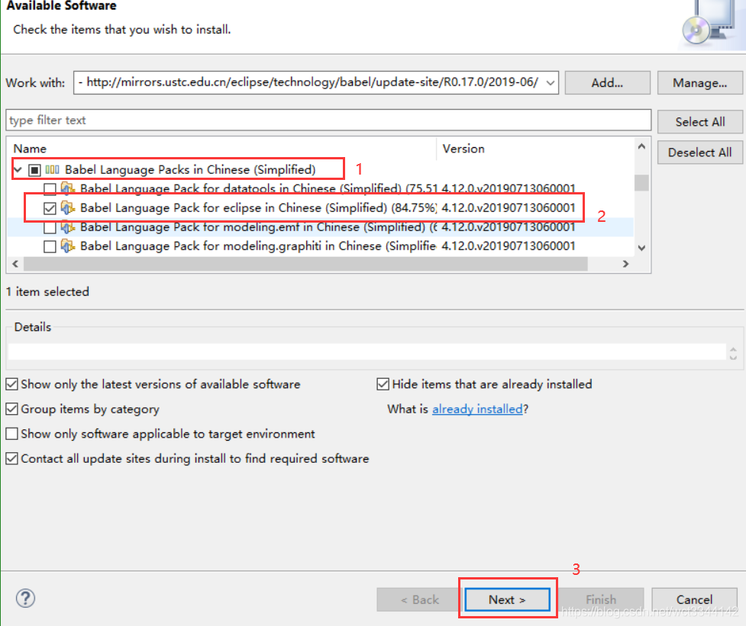Click the Details text area

click(x=367, y=352)
